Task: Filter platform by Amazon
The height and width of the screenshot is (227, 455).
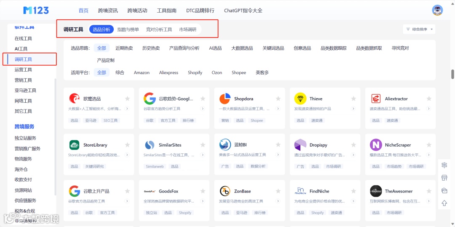Action: pyautogui.click(x=142, y=73)
